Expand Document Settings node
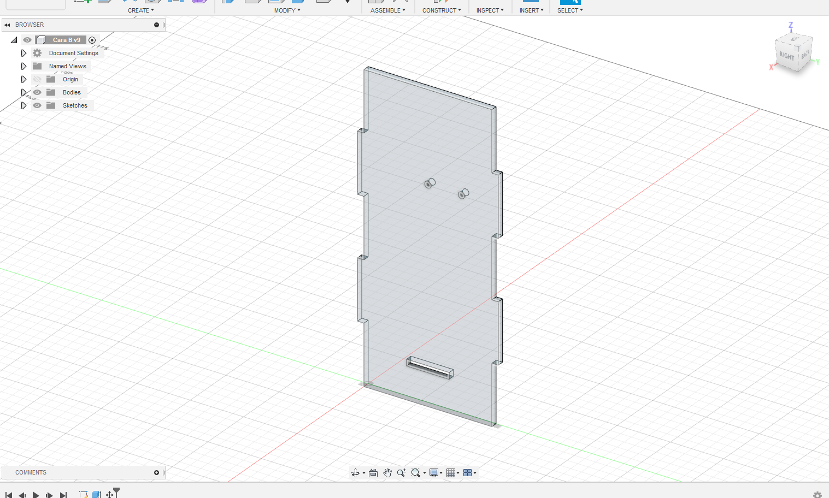This screenshot has width=829, height=498. tap(23, 53)
